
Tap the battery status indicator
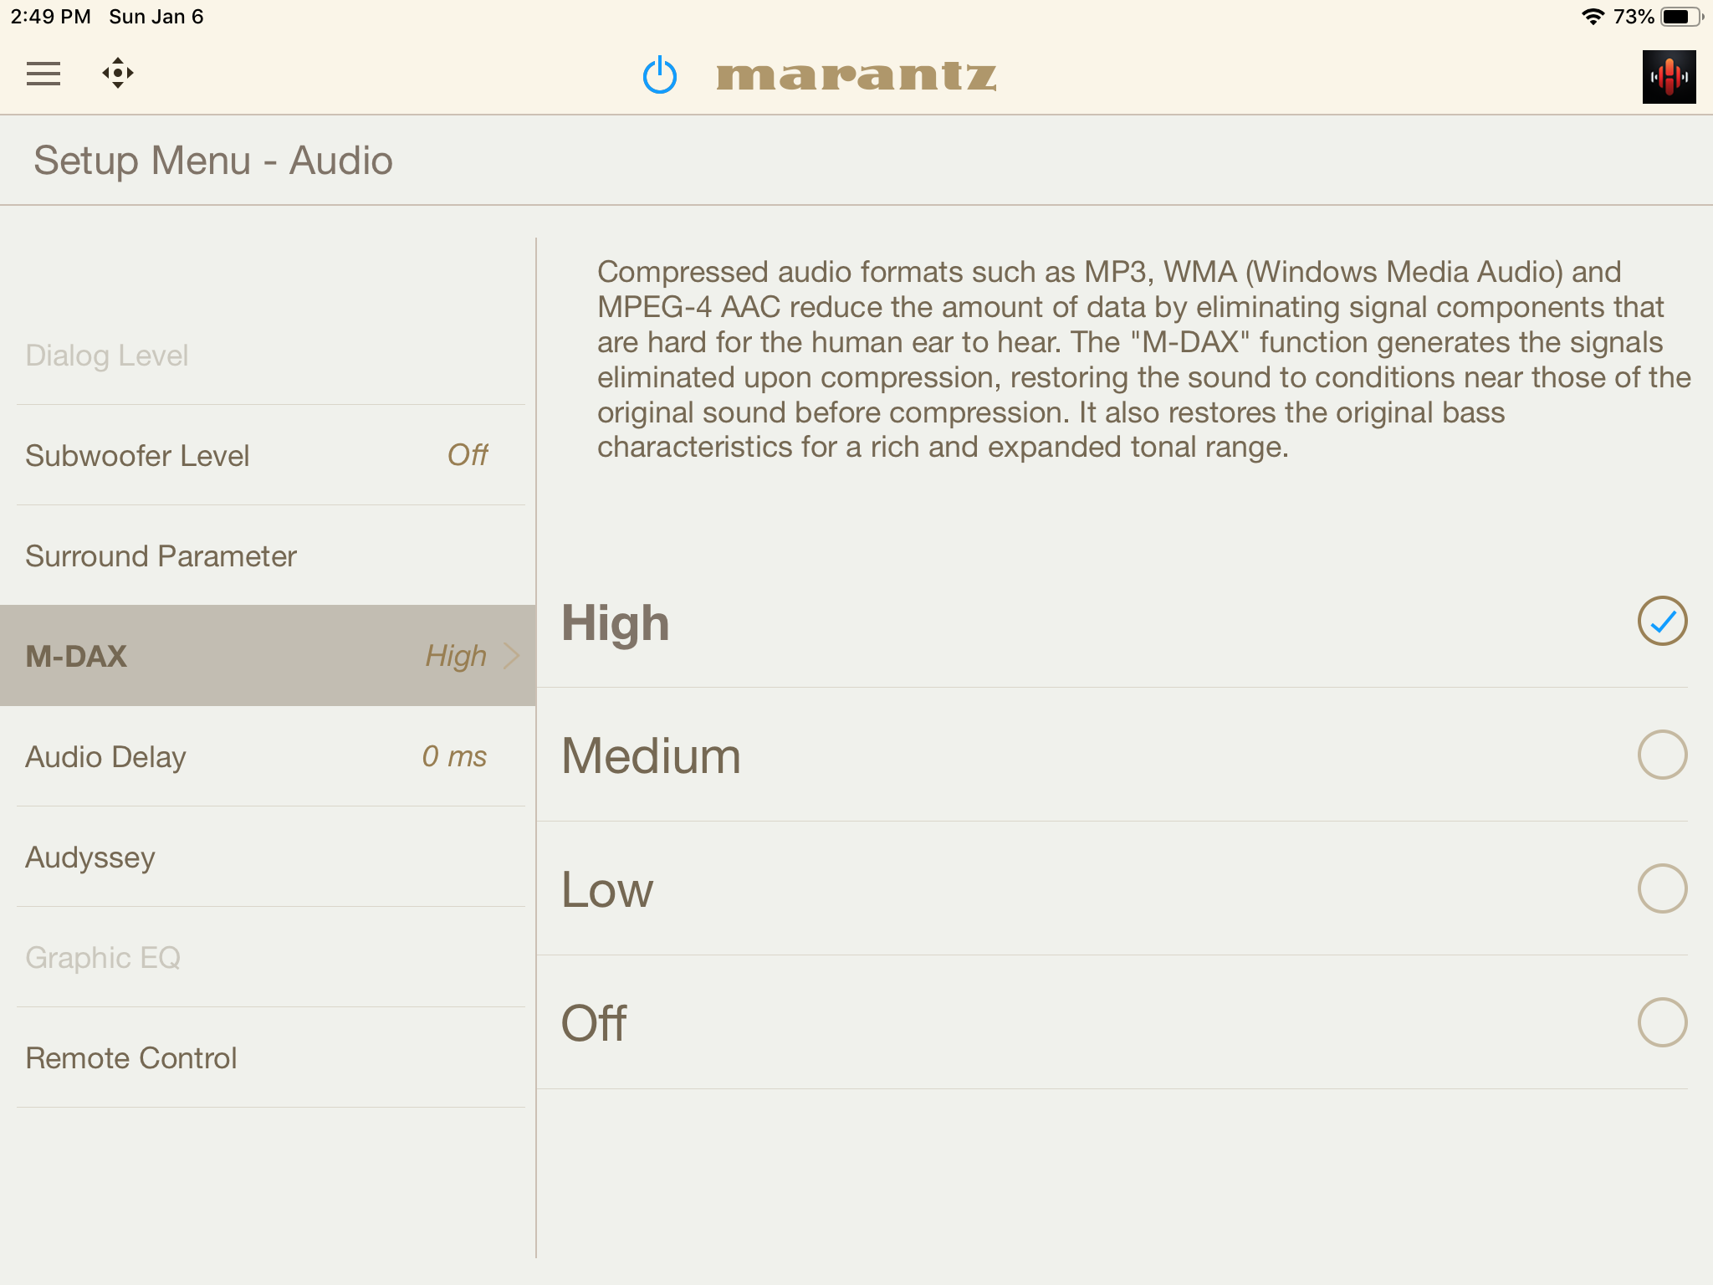[1680, 17]
